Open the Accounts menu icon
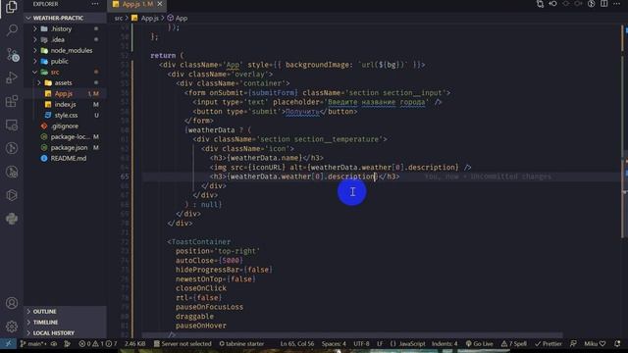 pyautogui.click(x=12, y=303)
